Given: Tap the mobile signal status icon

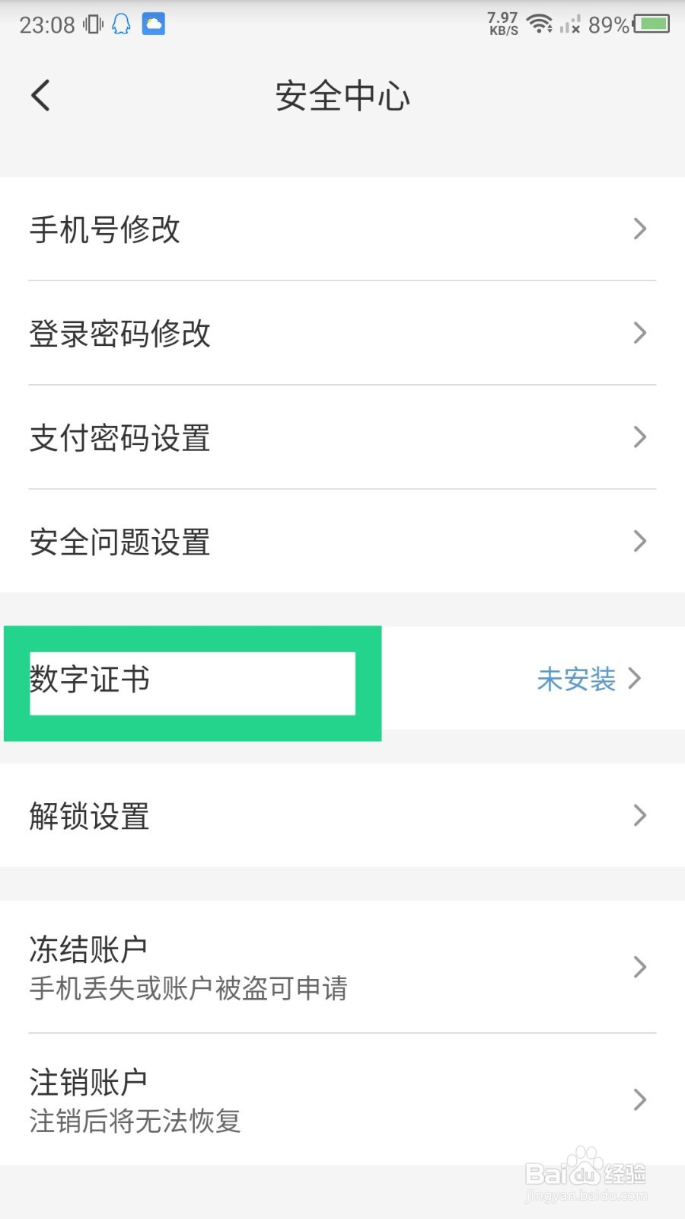Looking at the screenshot, I should (x=569, y=25).
